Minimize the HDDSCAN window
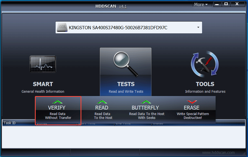This screenshot has width=248, height=157. 217,4
